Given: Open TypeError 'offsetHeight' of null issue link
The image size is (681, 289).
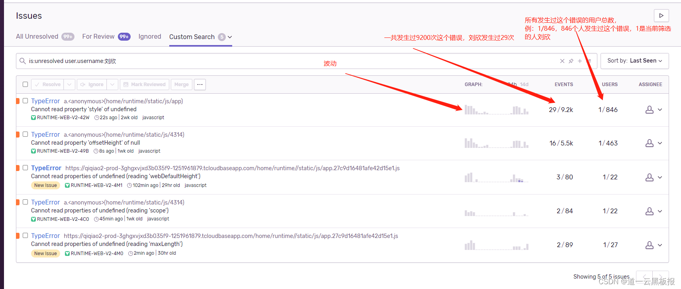Looking at the screenshot, I should click(45, 135).
